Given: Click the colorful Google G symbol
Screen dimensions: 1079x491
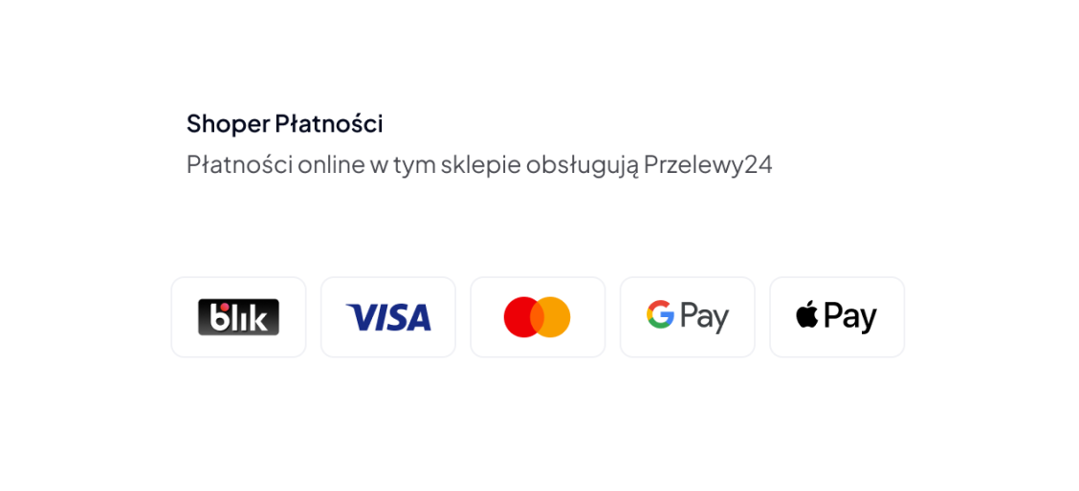Looking at the screenshot, I should tap(660, 314).
